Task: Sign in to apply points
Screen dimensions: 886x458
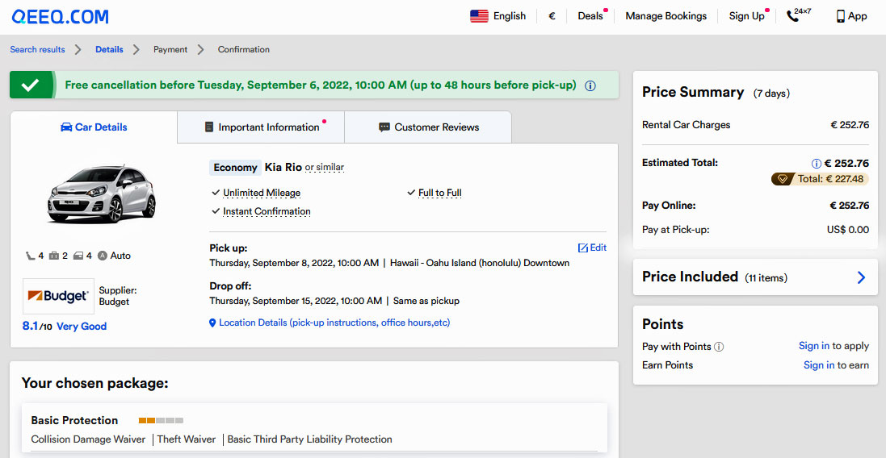Action: coord(813,346)
